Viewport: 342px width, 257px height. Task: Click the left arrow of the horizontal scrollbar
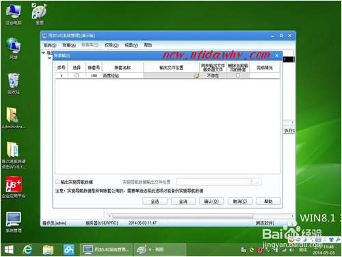pyautogui.click(x=110, y=216)
